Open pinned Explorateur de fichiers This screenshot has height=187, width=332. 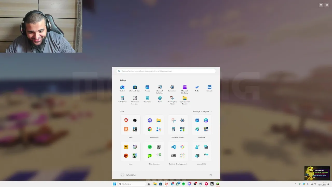click(185, 100)
